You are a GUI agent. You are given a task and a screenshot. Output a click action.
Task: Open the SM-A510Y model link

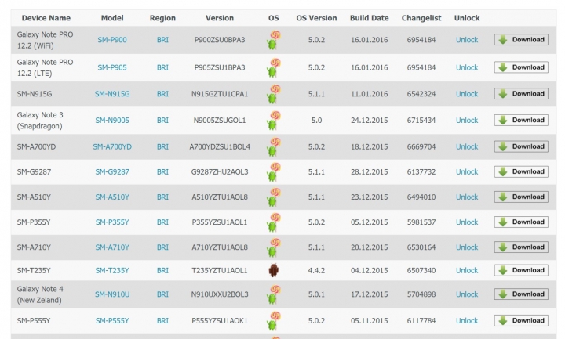(x=112, y=197)
